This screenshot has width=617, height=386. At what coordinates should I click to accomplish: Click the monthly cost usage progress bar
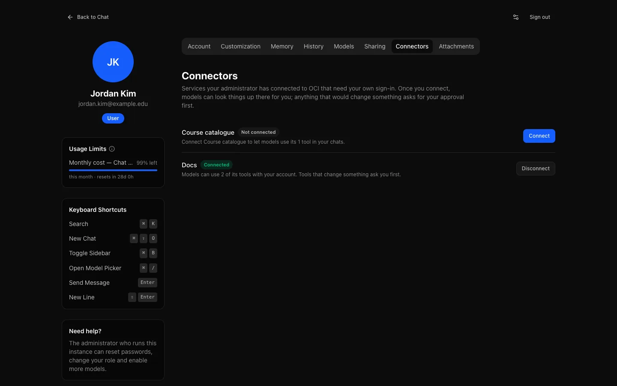coord(113,170)
